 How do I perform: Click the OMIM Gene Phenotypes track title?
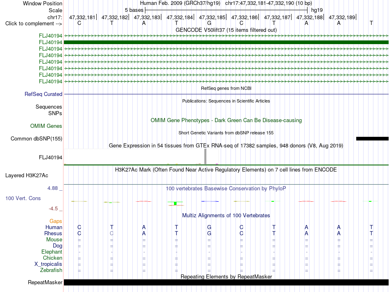(226, 120)
